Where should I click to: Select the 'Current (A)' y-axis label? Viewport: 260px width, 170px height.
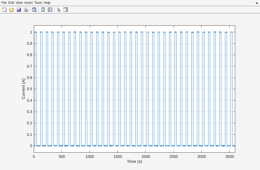pos(23,89)
